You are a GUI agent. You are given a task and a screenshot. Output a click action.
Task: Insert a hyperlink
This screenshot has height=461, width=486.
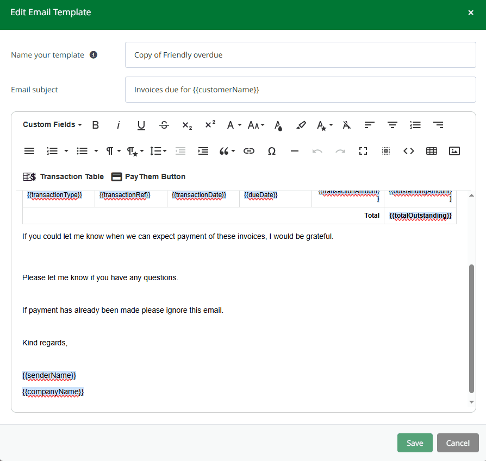pos(249,151)
